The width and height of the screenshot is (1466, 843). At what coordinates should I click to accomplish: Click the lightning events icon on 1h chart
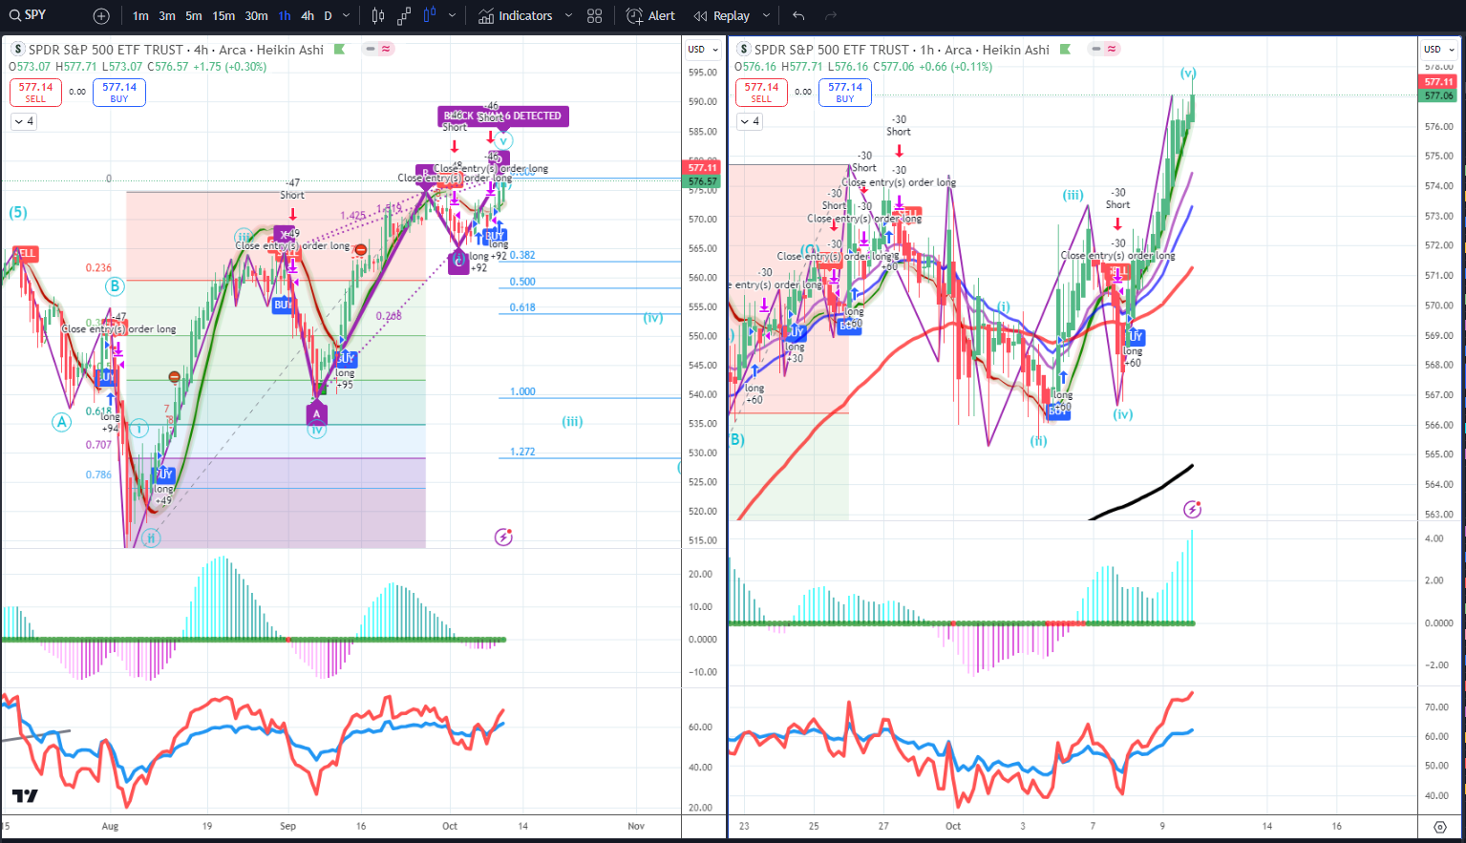(x=1192, y=509)
